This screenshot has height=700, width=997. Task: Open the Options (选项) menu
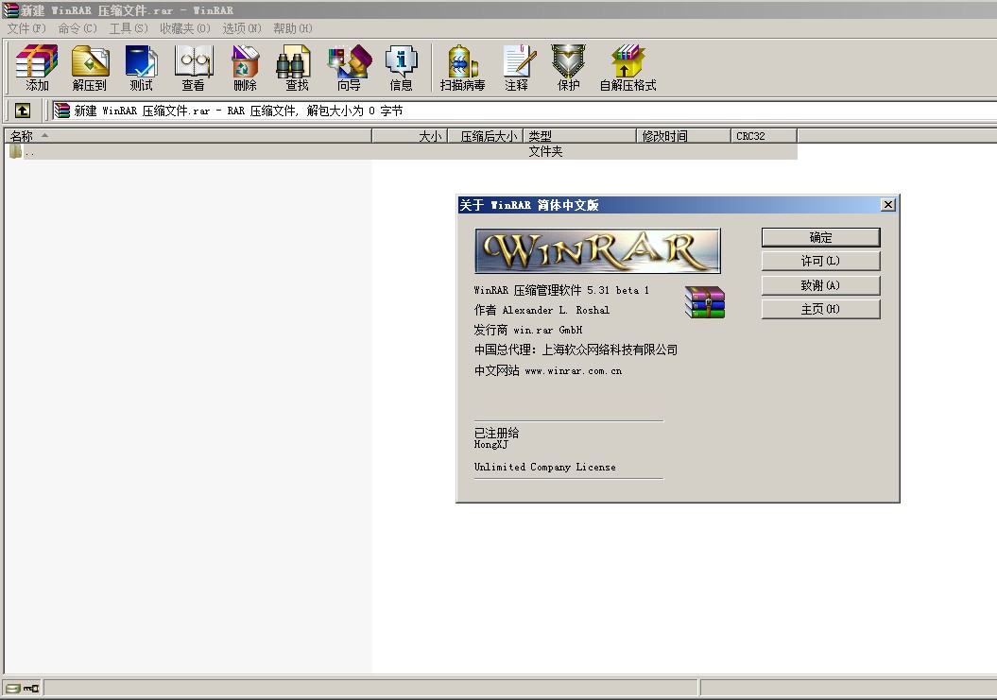point(242,28)
